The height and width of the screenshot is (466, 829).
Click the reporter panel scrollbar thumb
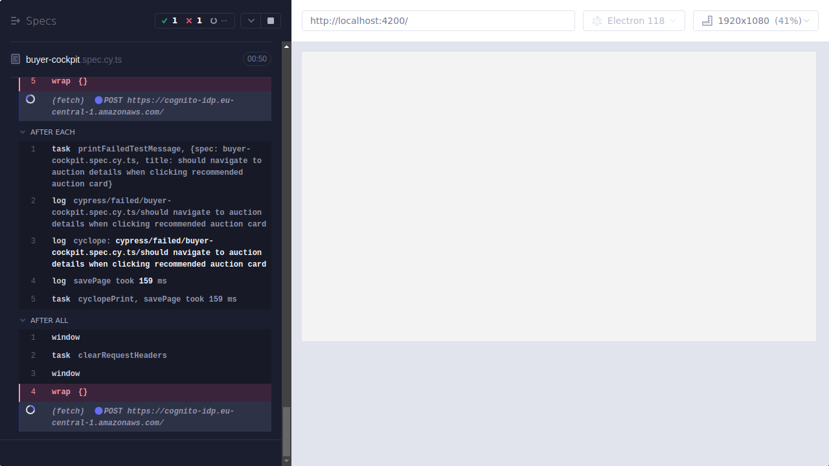[x=286, y=432]
